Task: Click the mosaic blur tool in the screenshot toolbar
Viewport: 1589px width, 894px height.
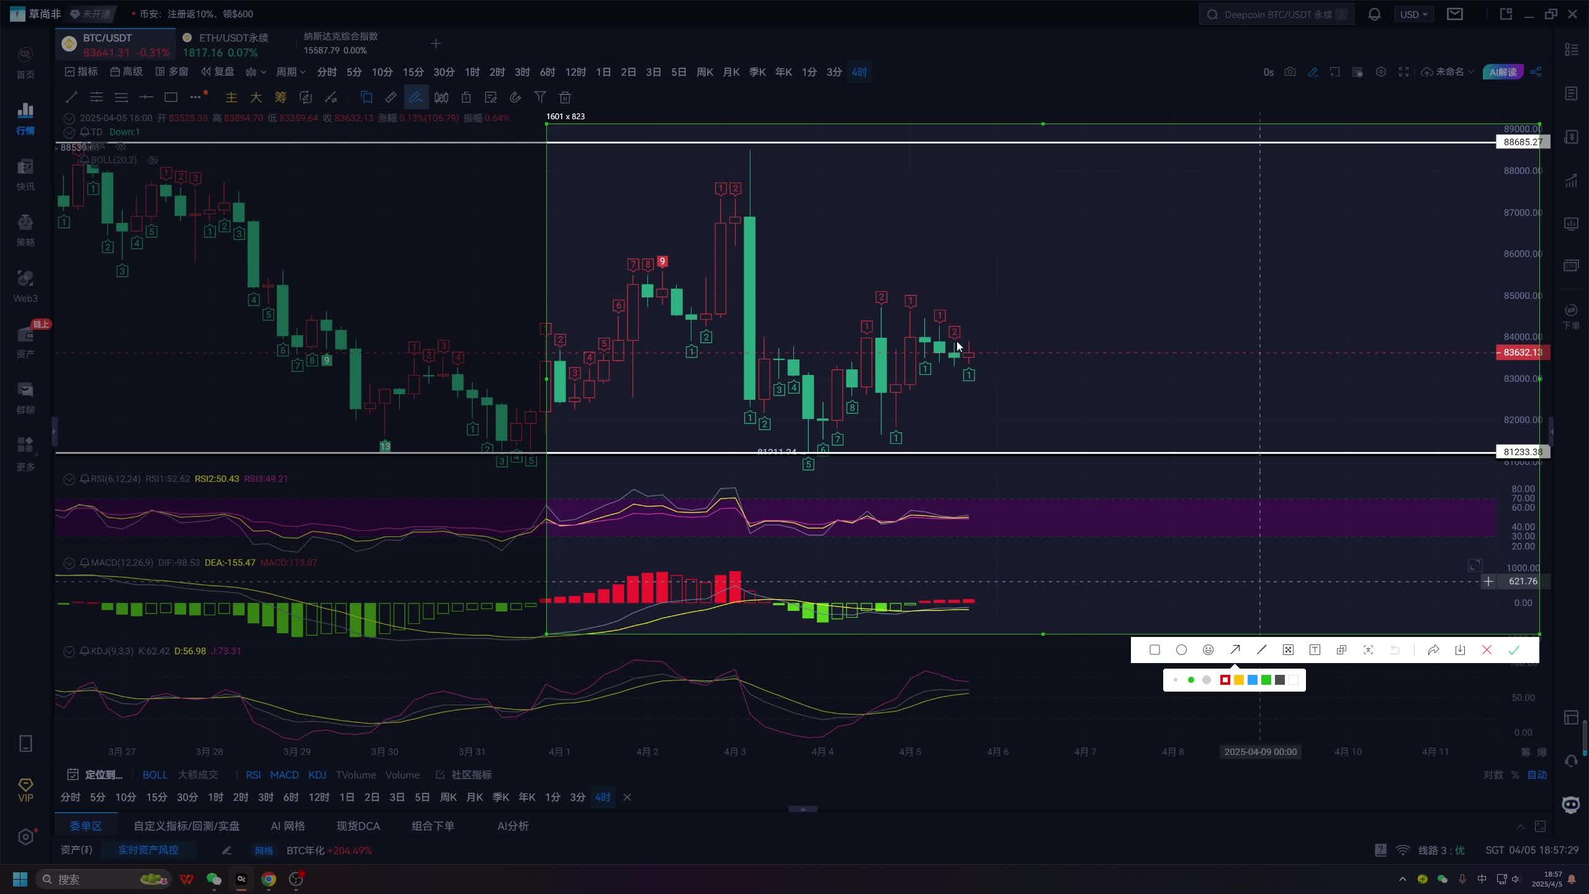Action: point(1288,650)
